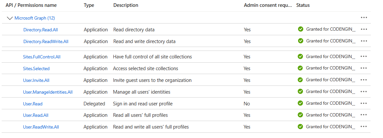The width and height of the screenshot is (383, 138).
Task: Open ellipsis menu for Sites.Selected row
Action: (x=363, y=68)
